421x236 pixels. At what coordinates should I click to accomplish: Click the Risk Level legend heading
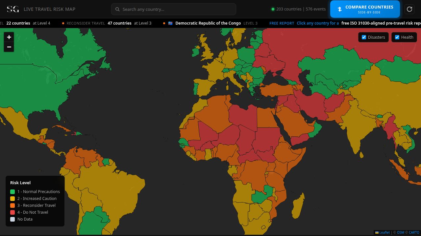pyautogui.click(x=20, y=183)
